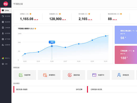
Task: Click 新增会员 add member shortcut
Action: [x=123, y=75]
